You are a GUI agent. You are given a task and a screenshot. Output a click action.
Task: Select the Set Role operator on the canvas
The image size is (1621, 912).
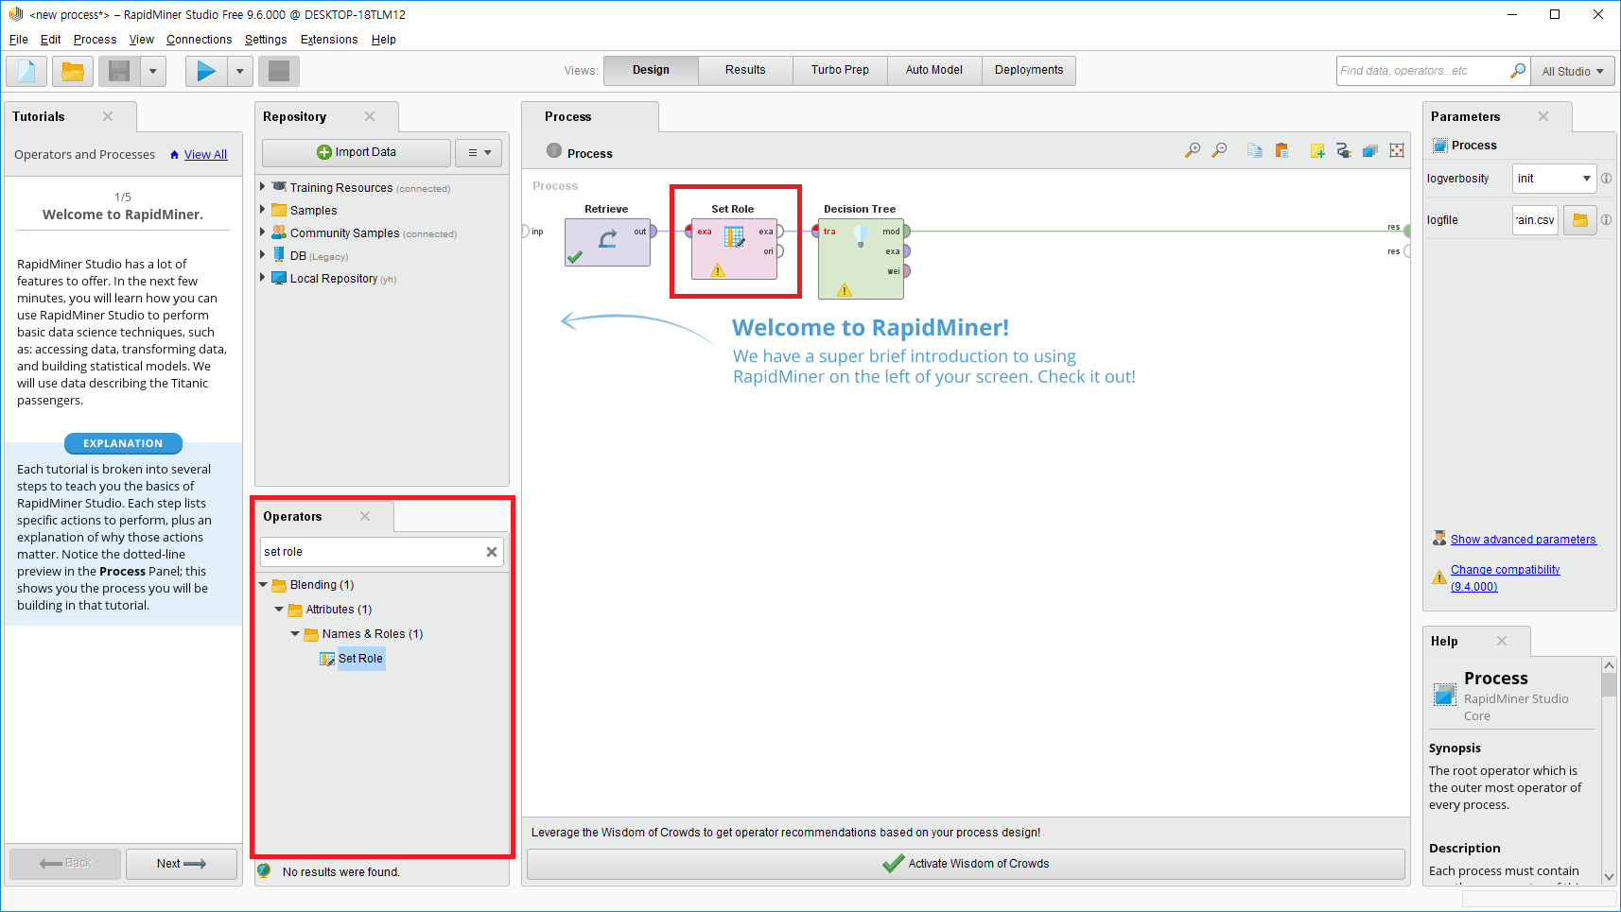pos(734,249)
